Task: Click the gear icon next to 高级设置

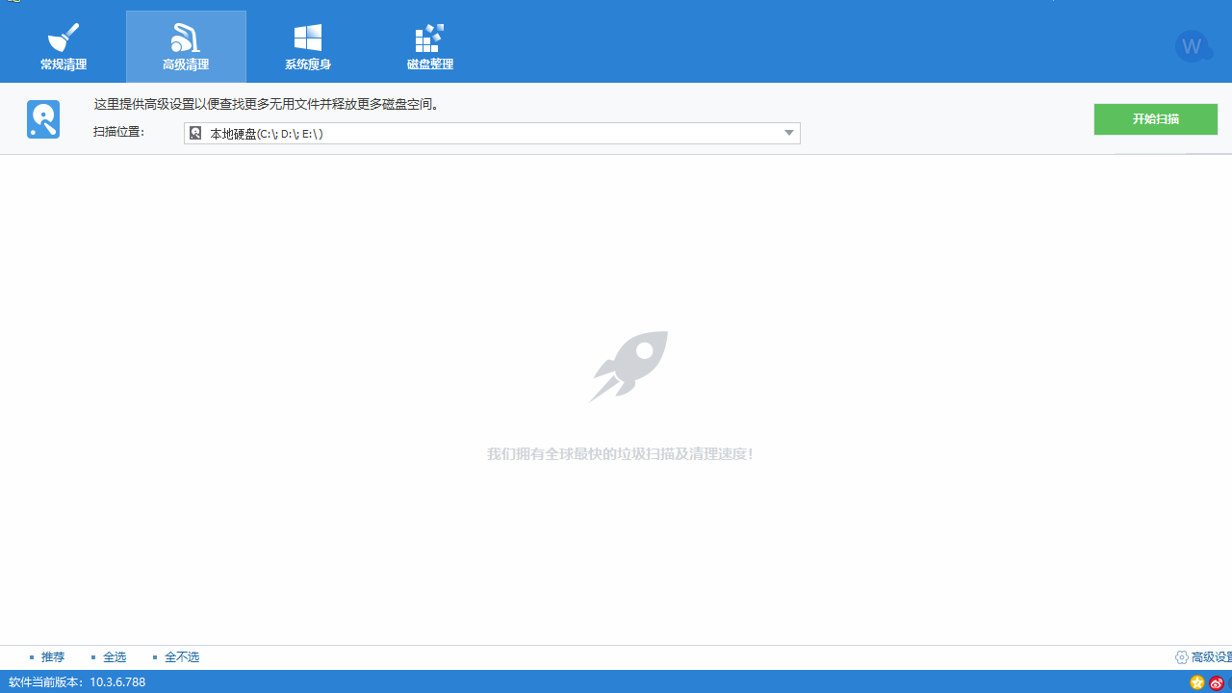Action: point(1182,656)
